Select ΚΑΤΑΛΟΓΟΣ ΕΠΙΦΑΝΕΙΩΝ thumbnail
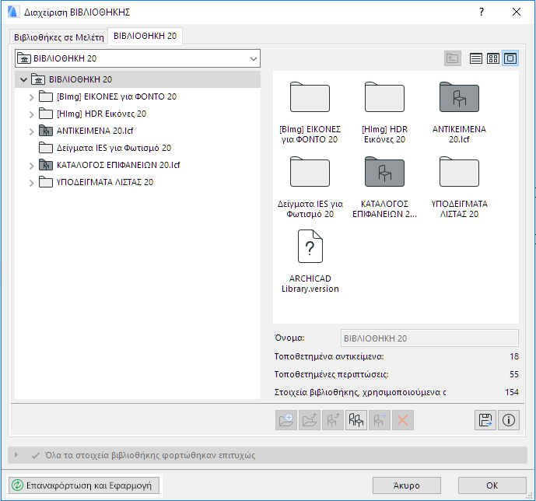The width and height of the screenshot is (536, 501). tap(384, 172)
